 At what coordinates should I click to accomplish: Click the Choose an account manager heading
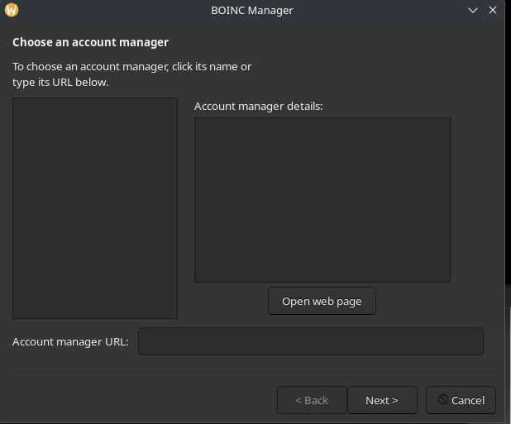click(x=90, y=42)
